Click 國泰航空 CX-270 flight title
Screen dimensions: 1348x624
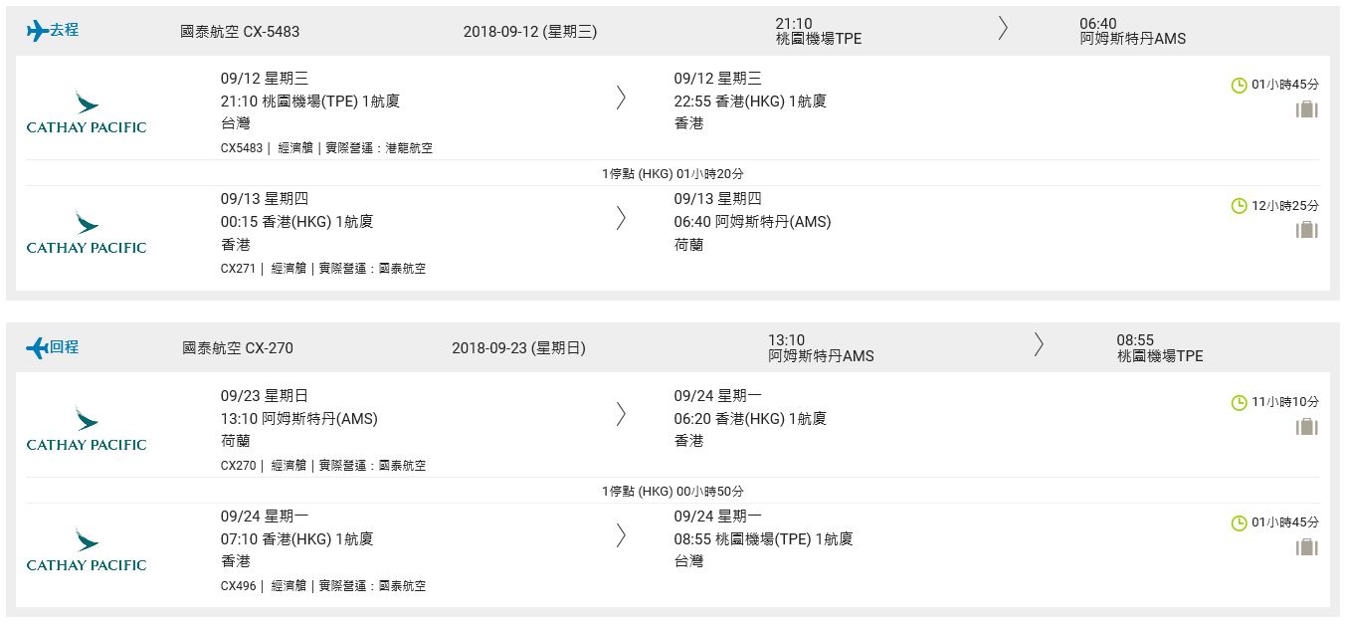(x=238, y=348)
